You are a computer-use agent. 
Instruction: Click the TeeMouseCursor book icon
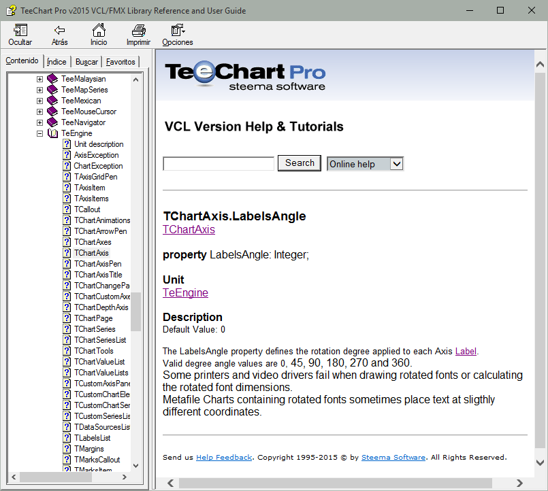pos(52,111)
